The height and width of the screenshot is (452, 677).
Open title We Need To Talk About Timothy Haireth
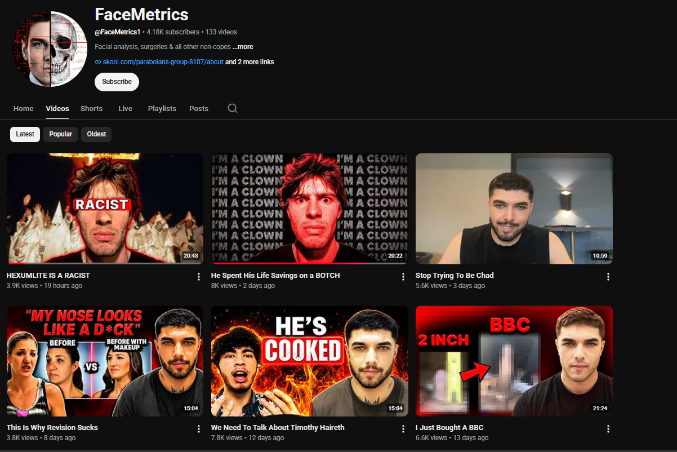(x=278, y=428)
